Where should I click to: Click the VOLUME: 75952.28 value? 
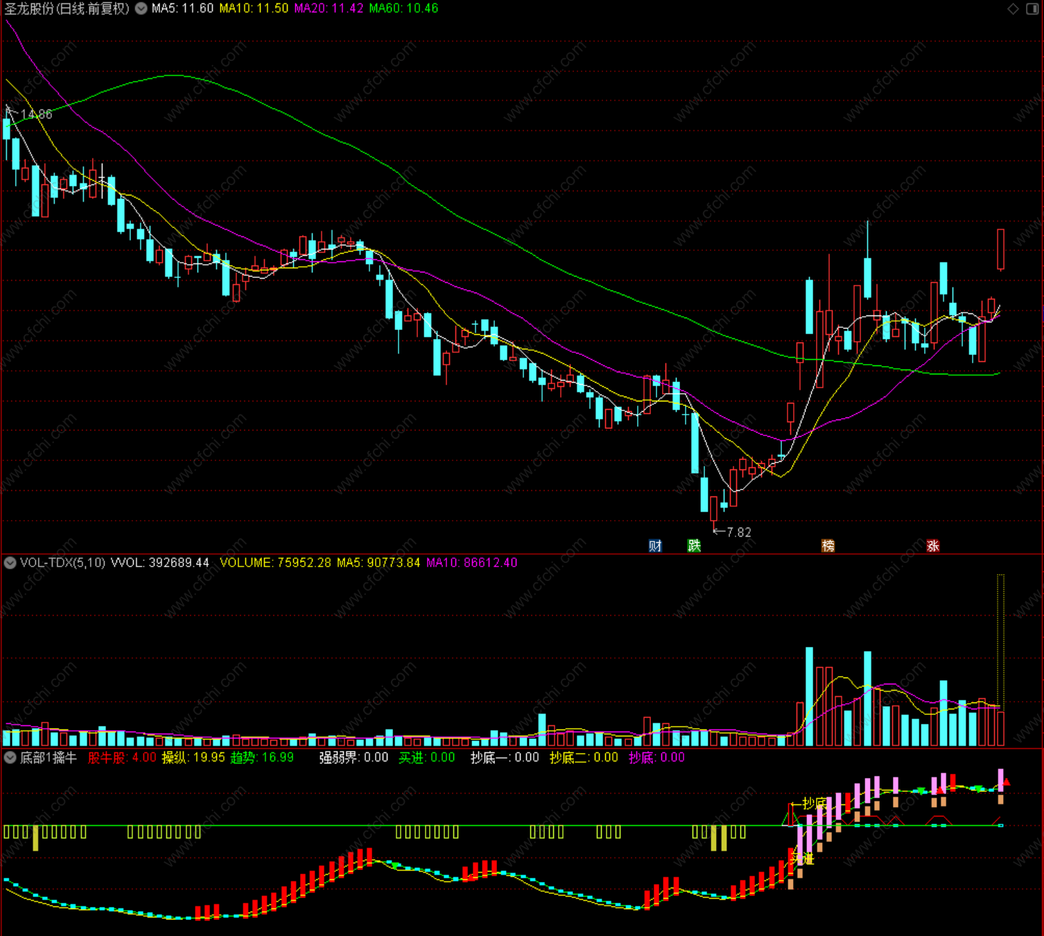point(275,562)
